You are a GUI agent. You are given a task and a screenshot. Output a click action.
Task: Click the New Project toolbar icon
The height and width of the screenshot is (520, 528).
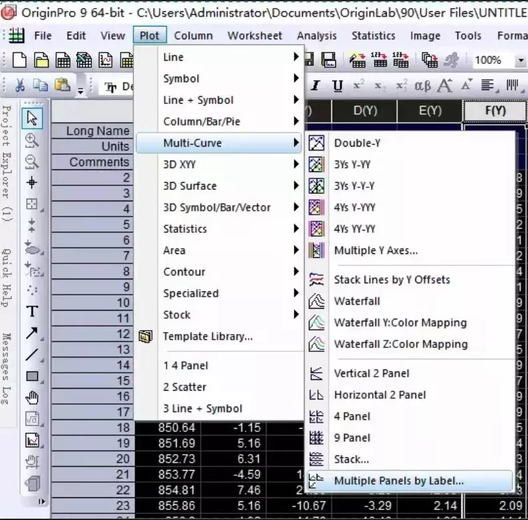(x=19, y=61)
